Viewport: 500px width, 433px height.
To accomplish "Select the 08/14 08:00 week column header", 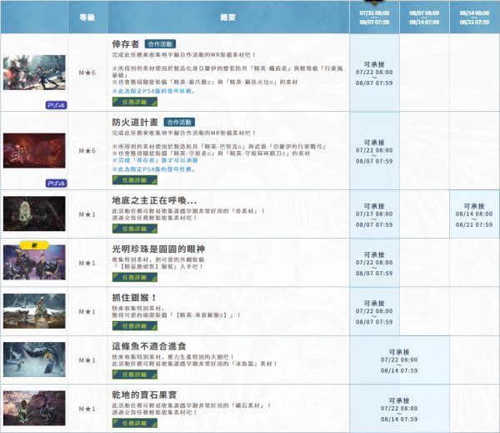I will (x=474, y=18).
